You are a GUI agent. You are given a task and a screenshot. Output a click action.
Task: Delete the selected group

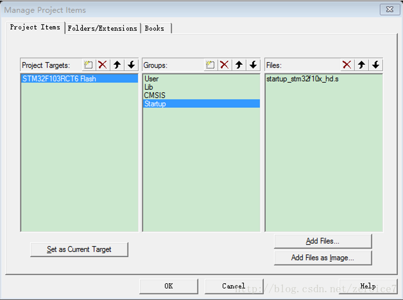(224, 65)
